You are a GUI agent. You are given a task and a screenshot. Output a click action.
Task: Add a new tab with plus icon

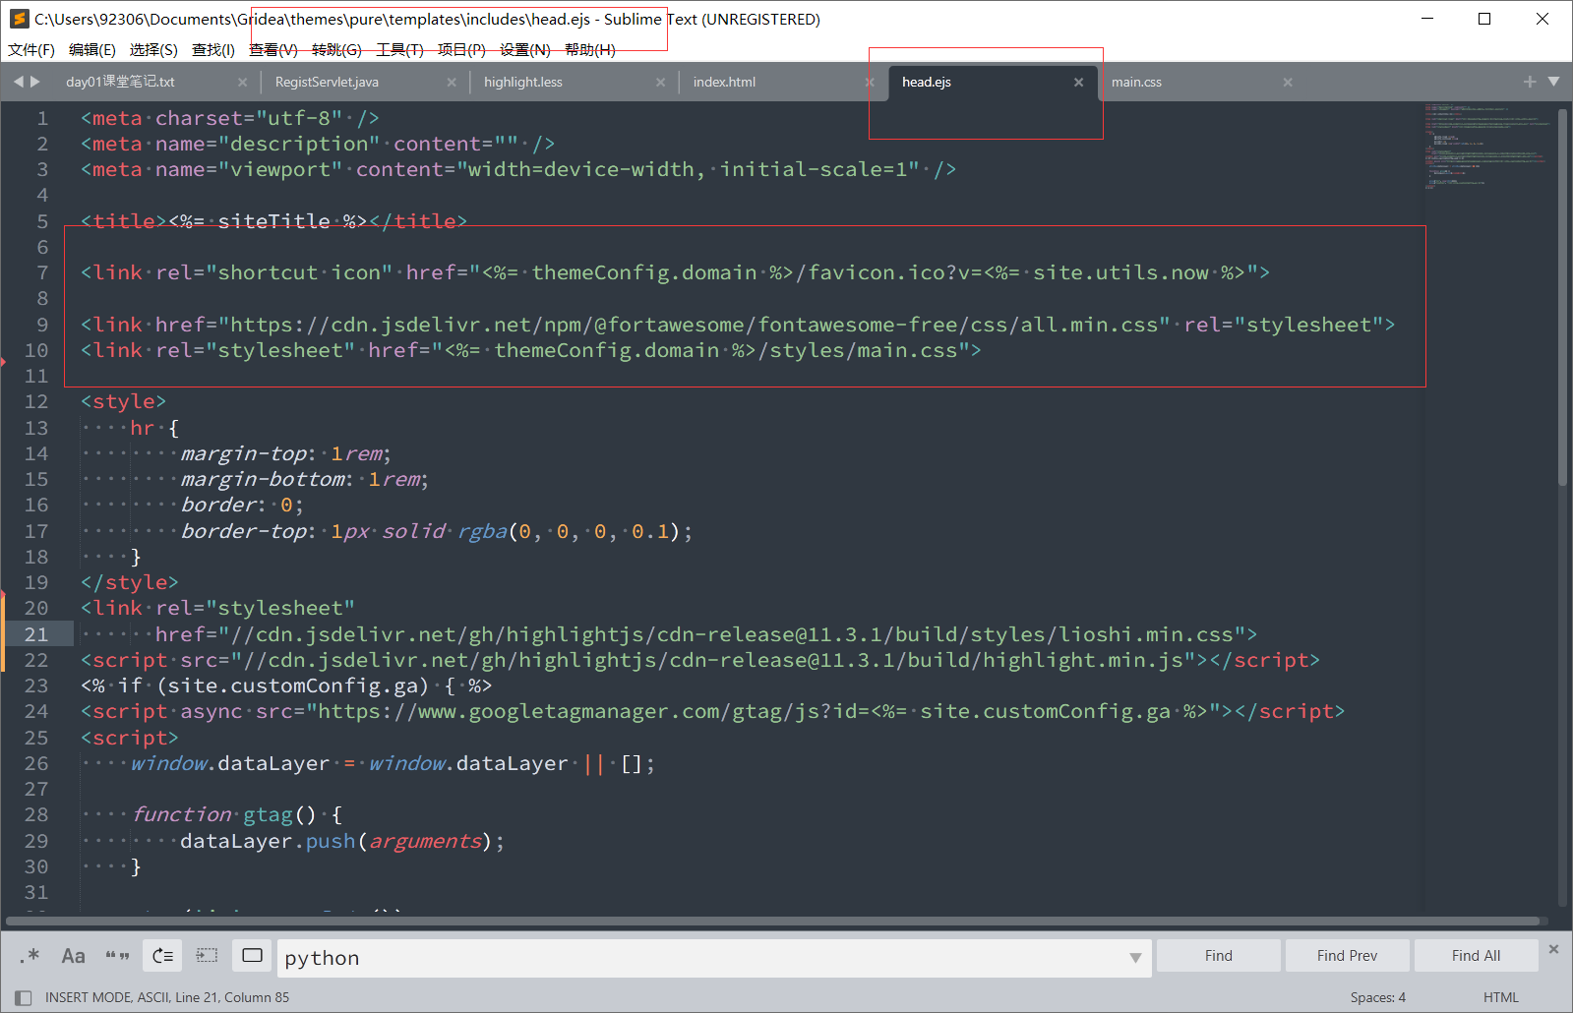[x=1530, y=82]
